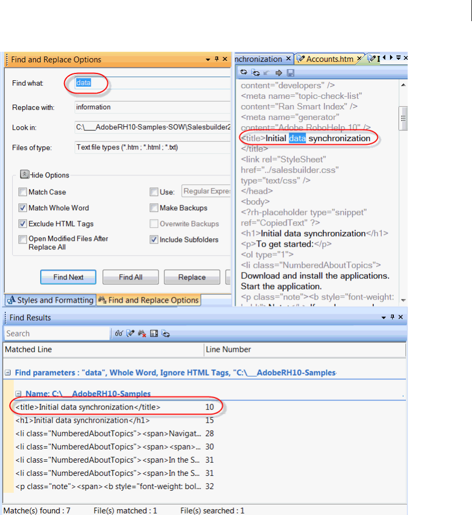472x515 pixels.
Task: Close the synchronization document tab
Action: point(288,59)
